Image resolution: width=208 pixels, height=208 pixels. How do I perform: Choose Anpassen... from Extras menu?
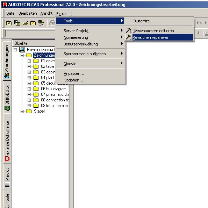click(90, 73)
